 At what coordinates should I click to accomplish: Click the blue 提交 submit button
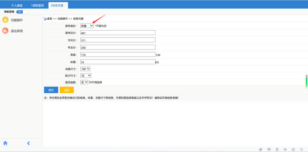(x=51, y=90)
